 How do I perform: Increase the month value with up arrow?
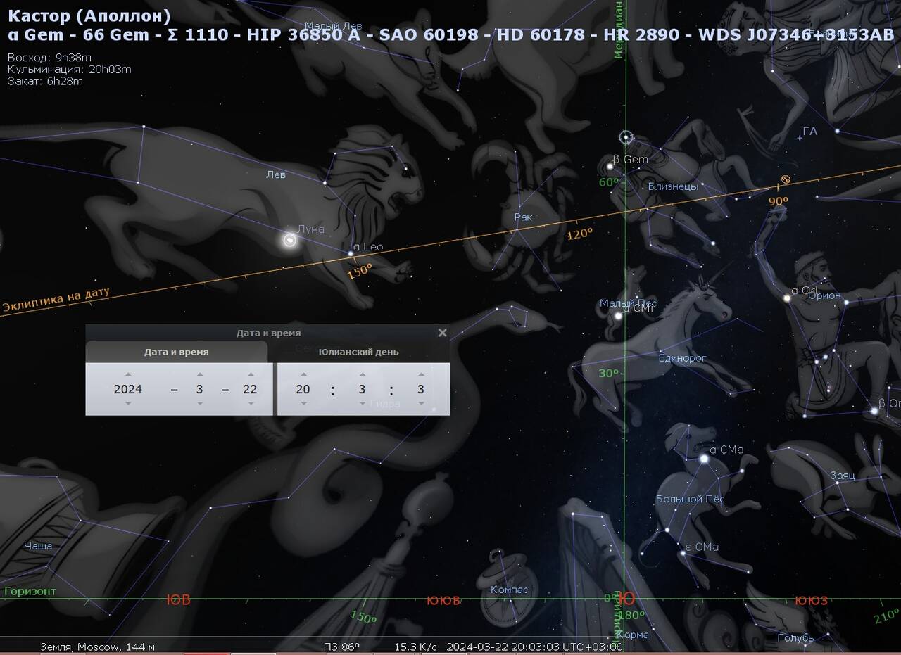(x=200, y=375)
